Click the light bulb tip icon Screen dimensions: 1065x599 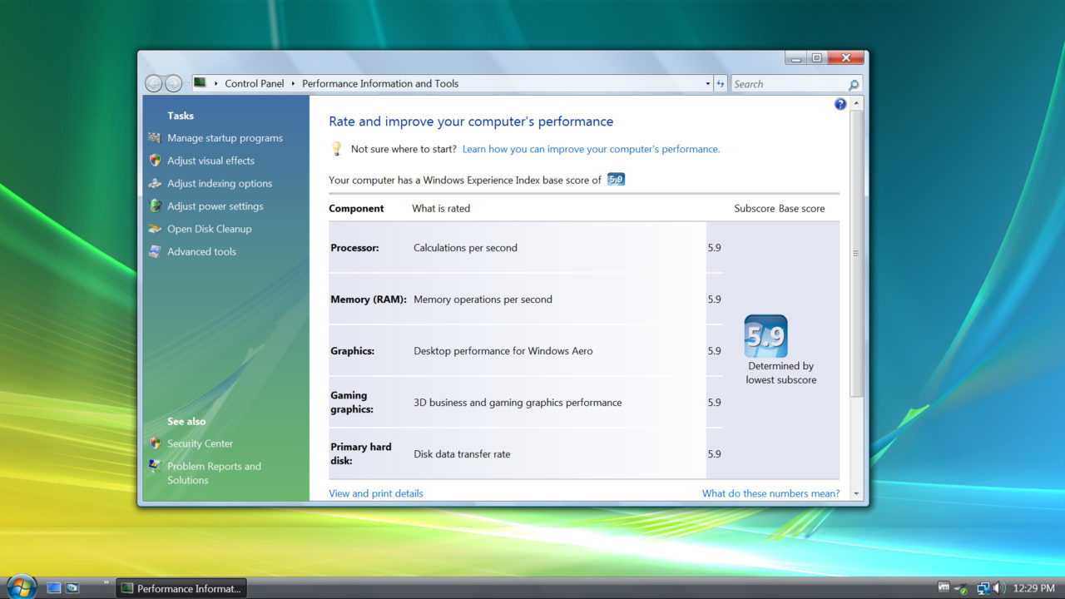tap(336, 149)
